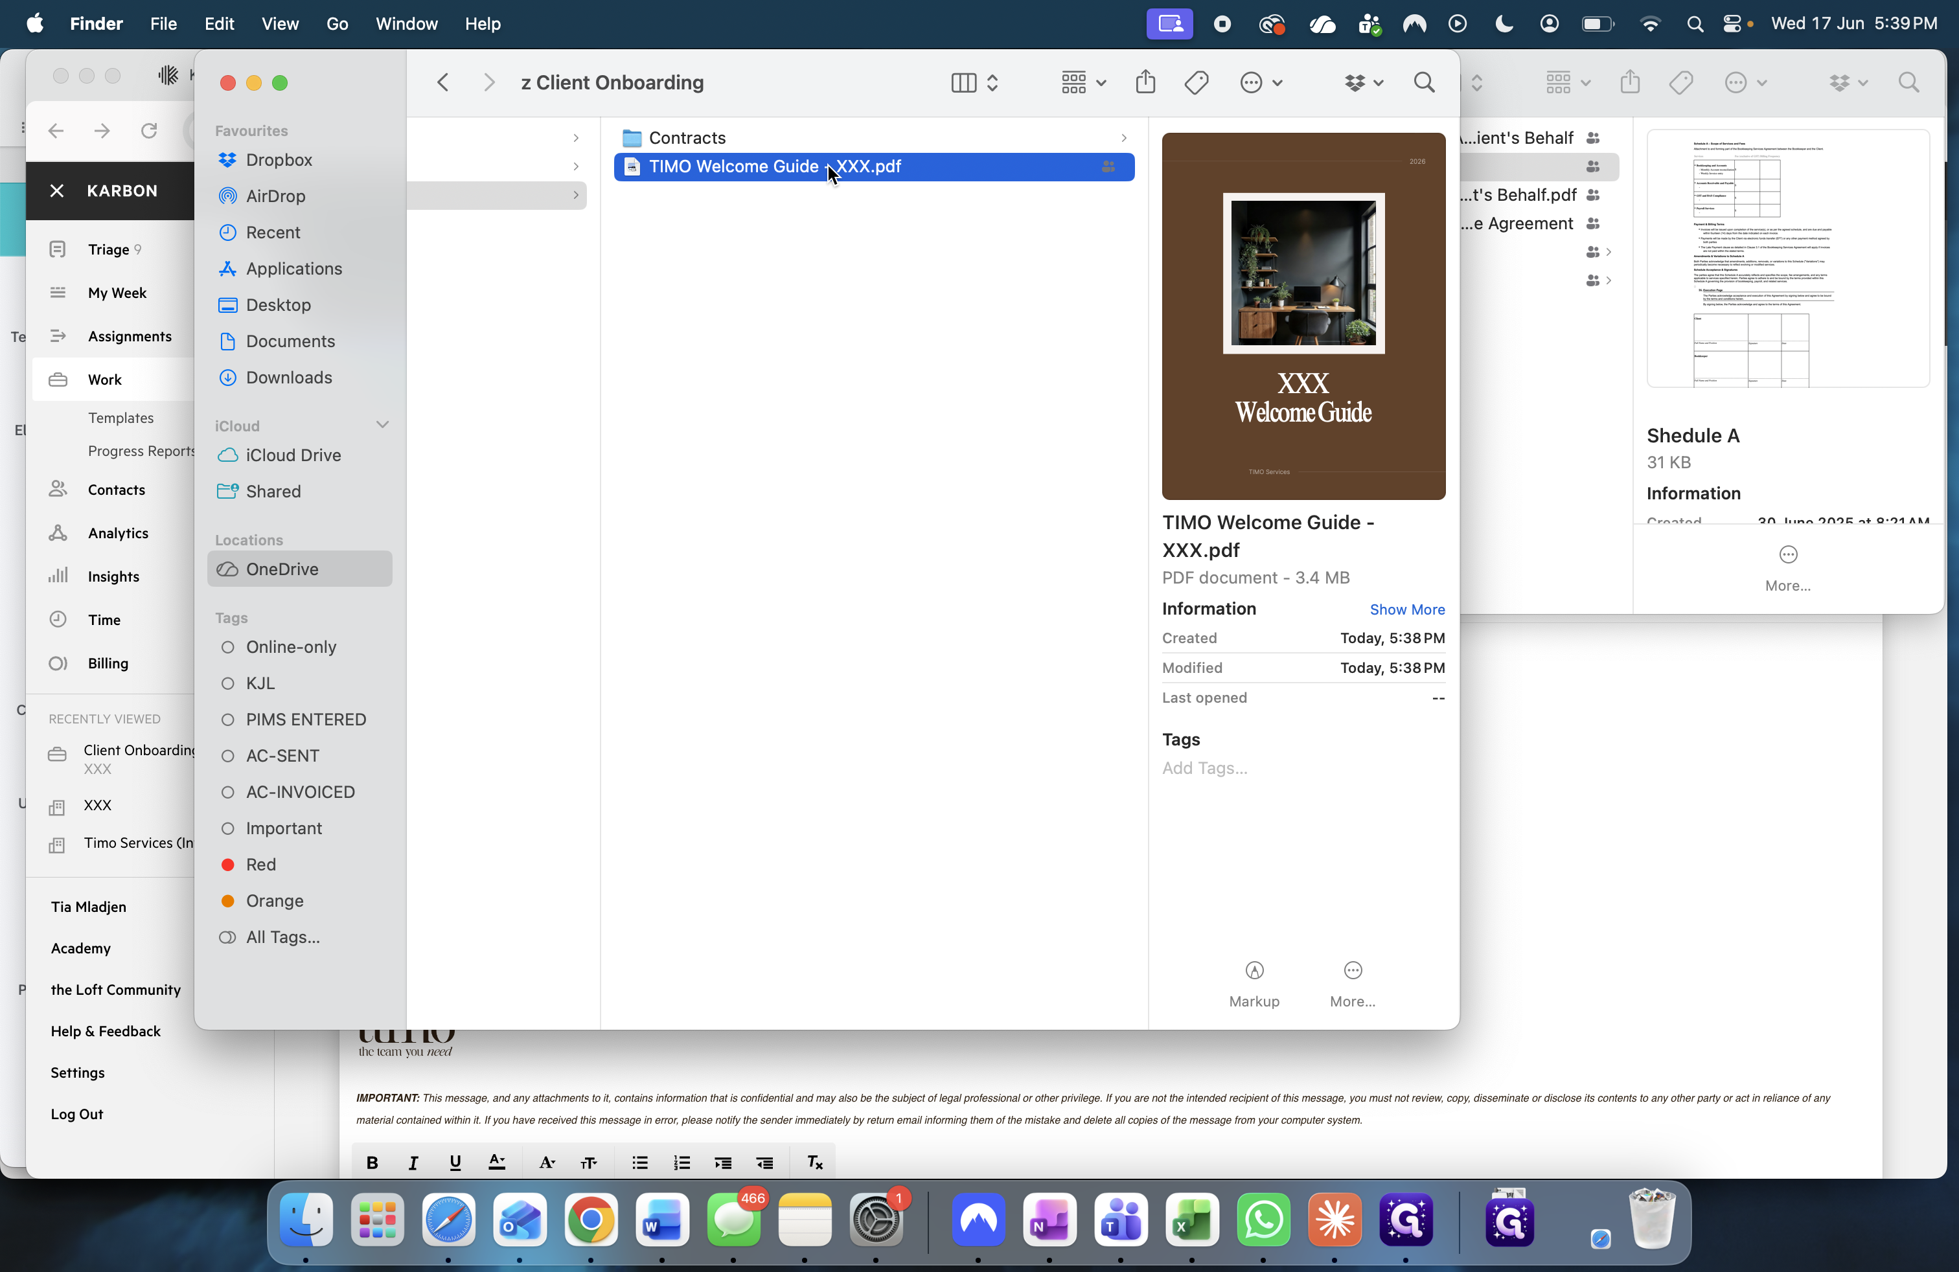Go forward in Finder window navigation
Screen dimensions: 1959x1272
tap(489, 82)
